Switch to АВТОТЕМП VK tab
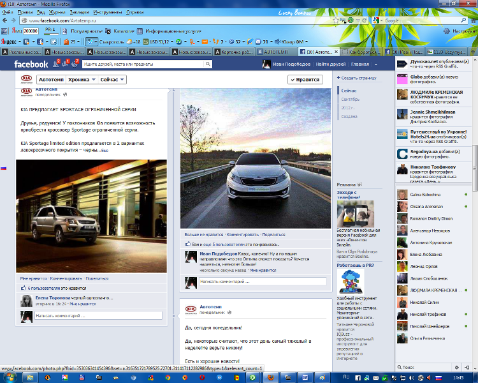This screenshot has height=383, width=478. point(277,52)
